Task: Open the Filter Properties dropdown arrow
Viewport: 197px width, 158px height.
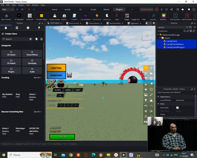Action: tap(195, 92)
